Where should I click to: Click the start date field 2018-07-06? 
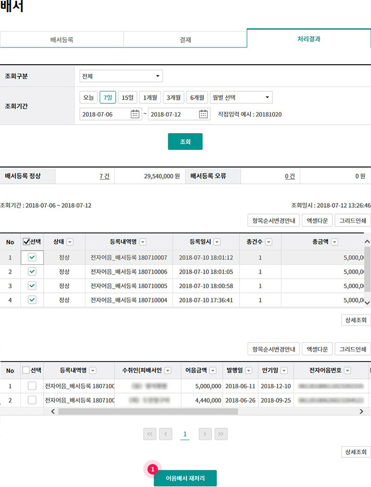click(x=104, y=114)
